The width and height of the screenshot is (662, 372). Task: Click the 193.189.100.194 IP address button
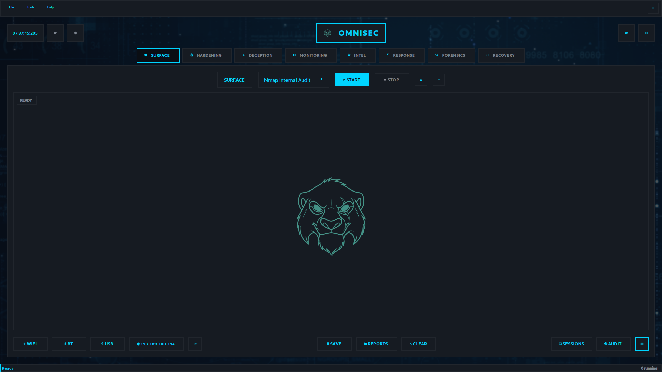point(156,344)
